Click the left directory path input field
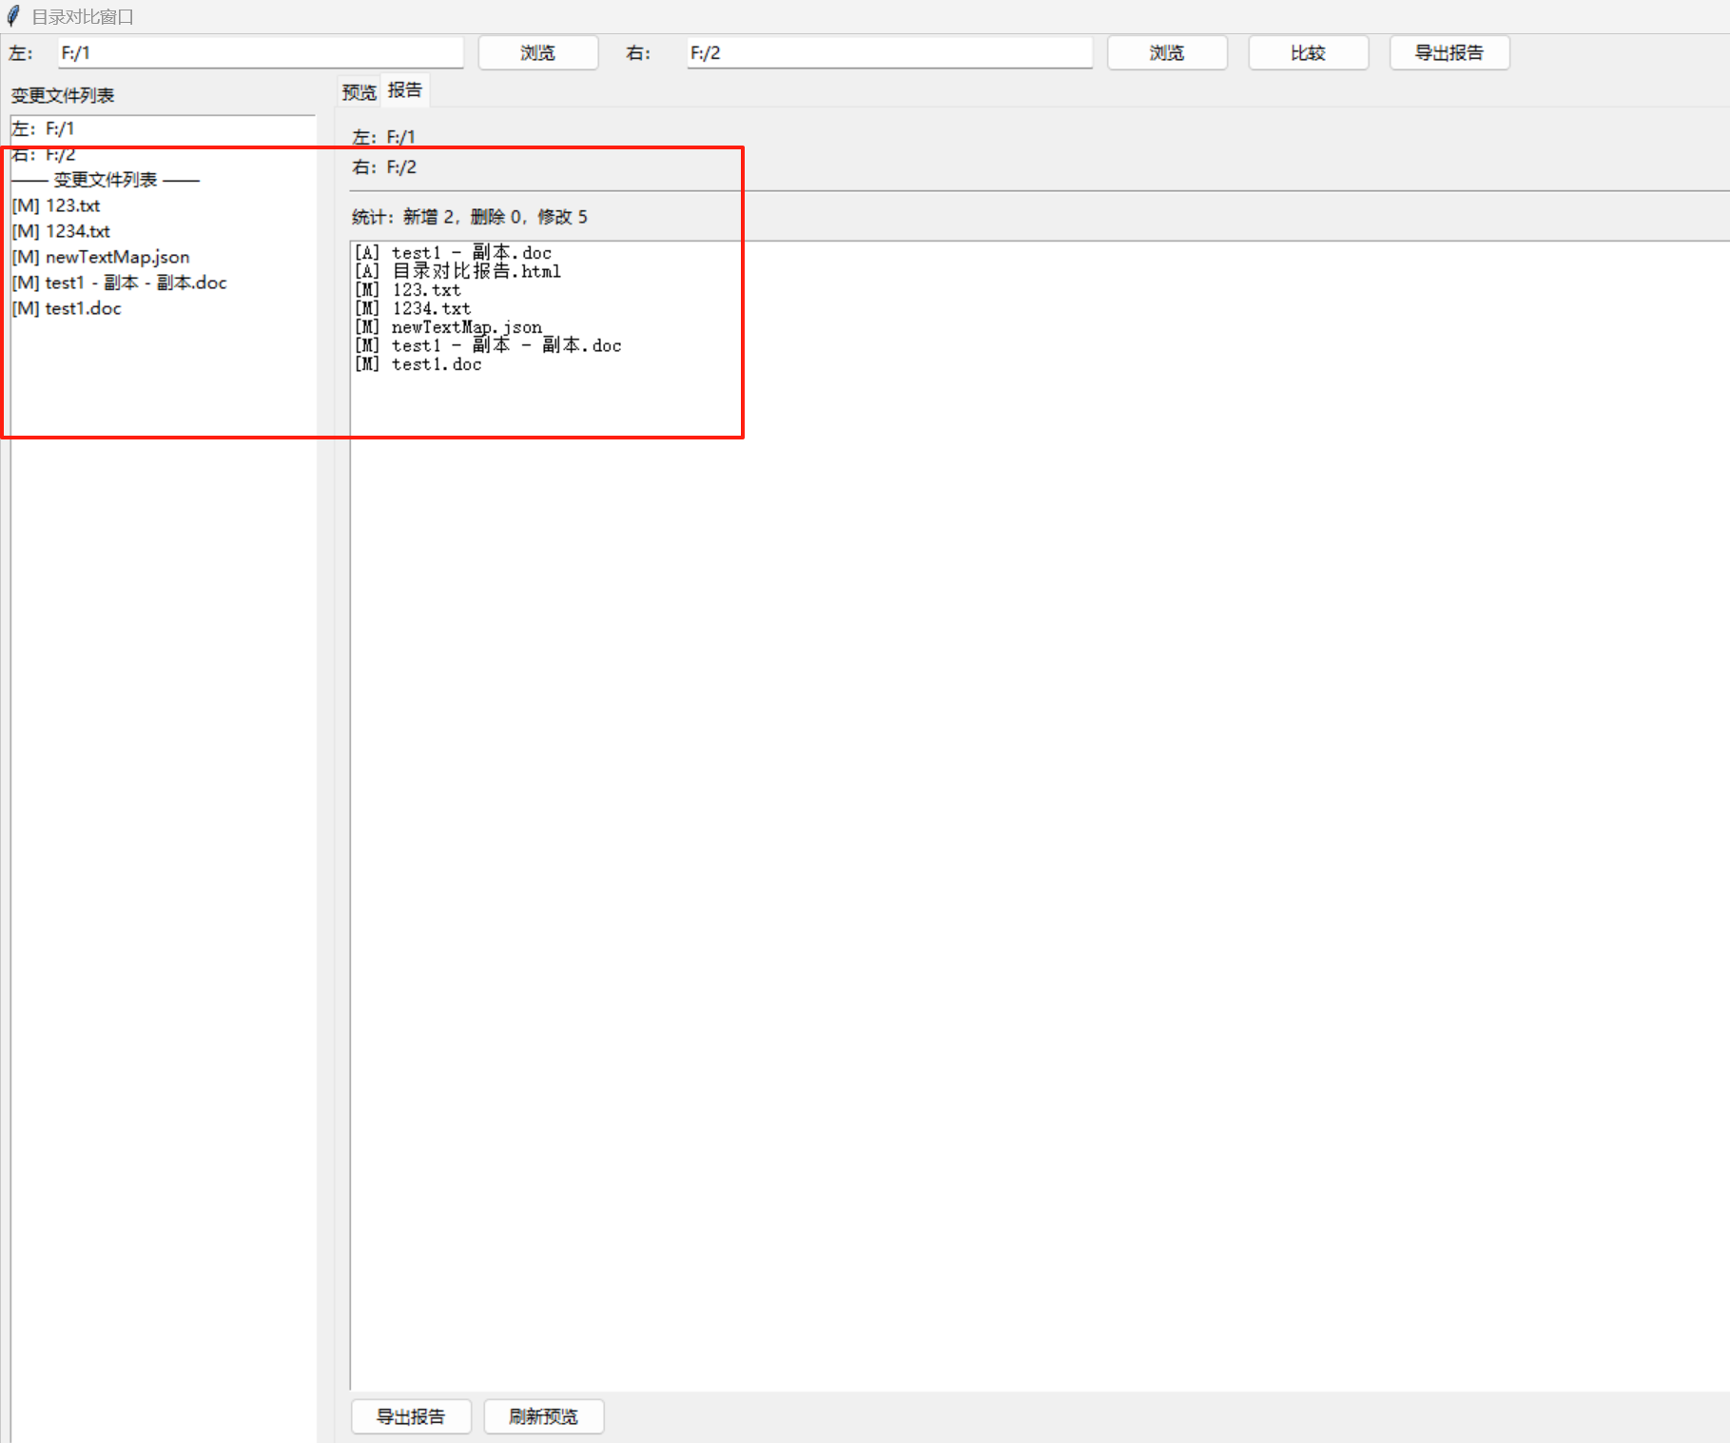1730x1443 pixels. click(260, 53)
